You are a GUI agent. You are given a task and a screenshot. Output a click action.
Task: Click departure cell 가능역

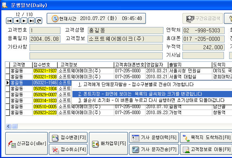coord(190,113)
